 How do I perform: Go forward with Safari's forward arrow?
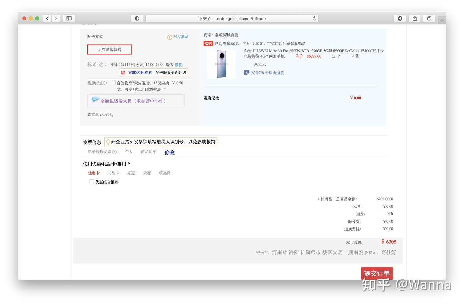pos(56,18)
